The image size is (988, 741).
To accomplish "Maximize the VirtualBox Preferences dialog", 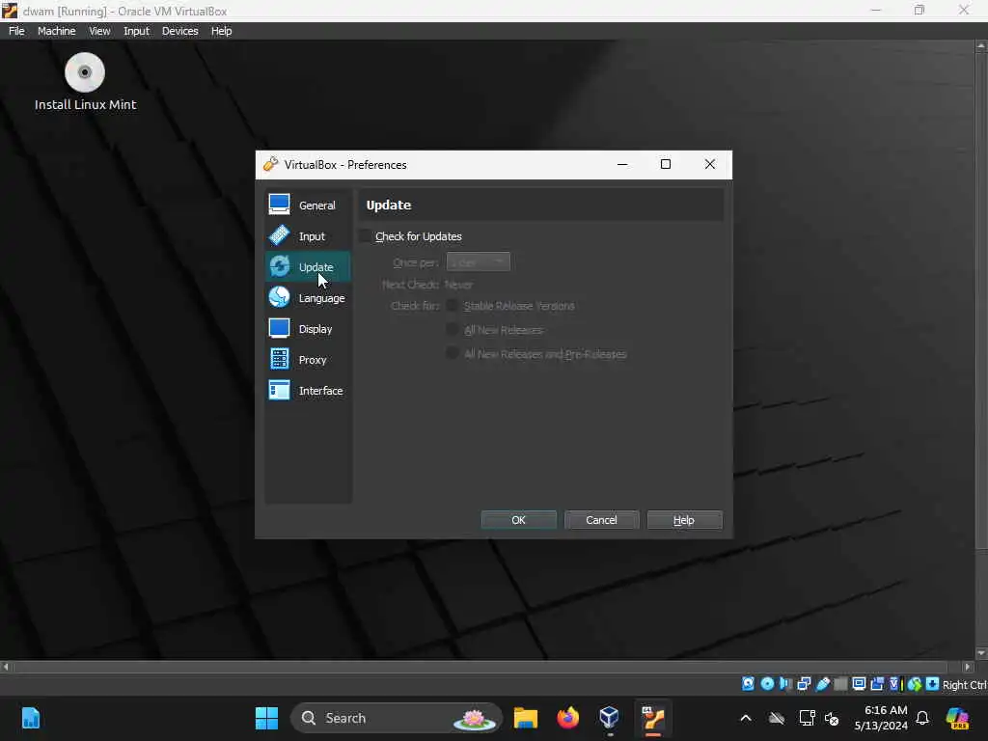I will (666, 164).
